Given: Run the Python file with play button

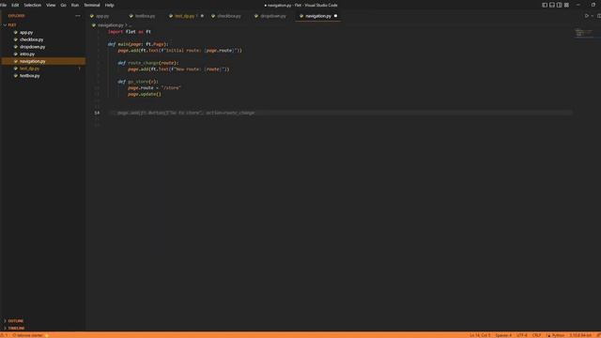Looking at the screenshot, I should [x=586, y=16].
